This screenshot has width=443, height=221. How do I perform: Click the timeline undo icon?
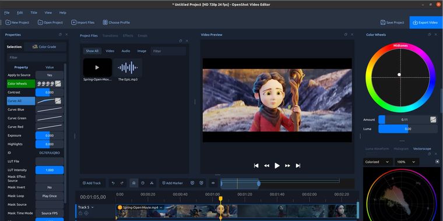113,183
